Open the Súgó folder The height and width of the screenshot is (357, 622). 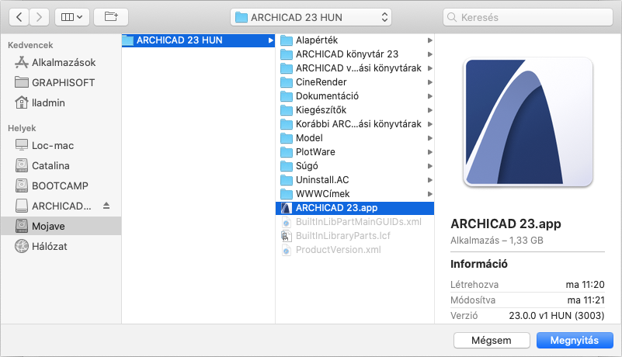pos(355,166)
